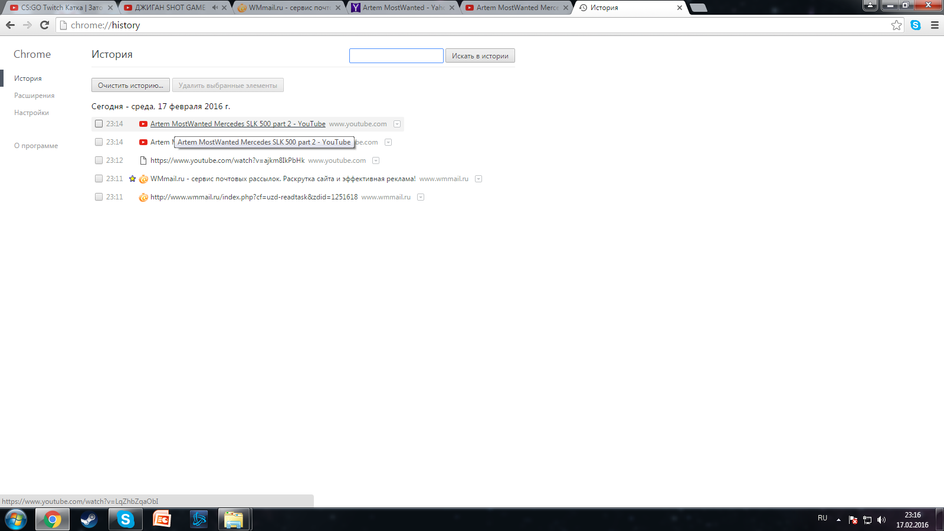Click the wmmail favicon on the 23:11 readtask entry
The height and width of the screenshot is (531, 944).
[x=143, y=197]
